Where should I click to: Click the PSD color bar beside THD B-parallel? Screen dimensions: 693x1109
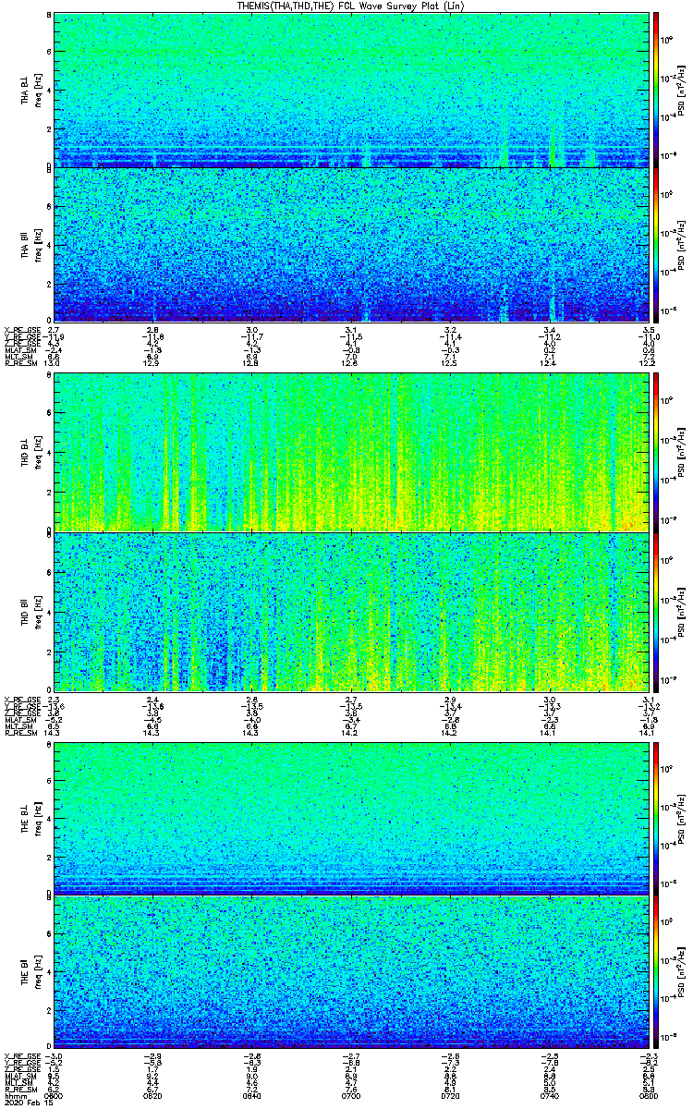[x=657, y=612]
